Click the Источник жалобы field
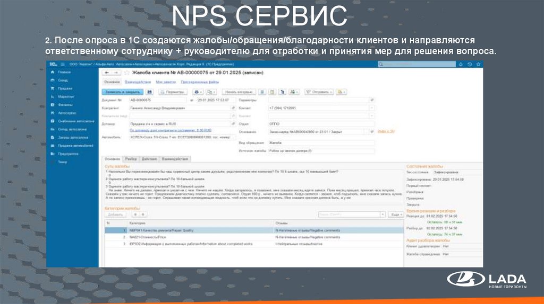Image resolution: width=544 pixels, height=304 pixels. coord(321,151)
